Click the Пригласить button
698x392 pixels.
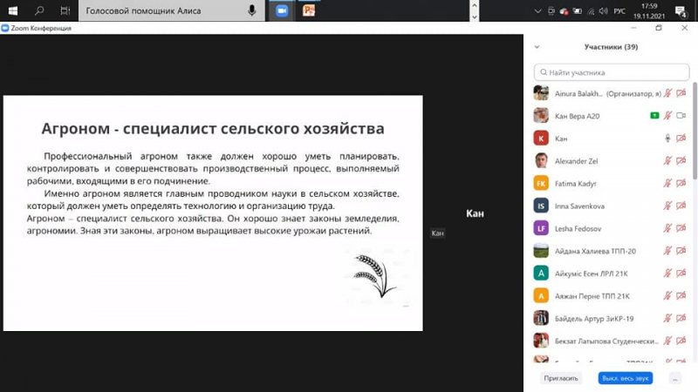click(561, 378)
